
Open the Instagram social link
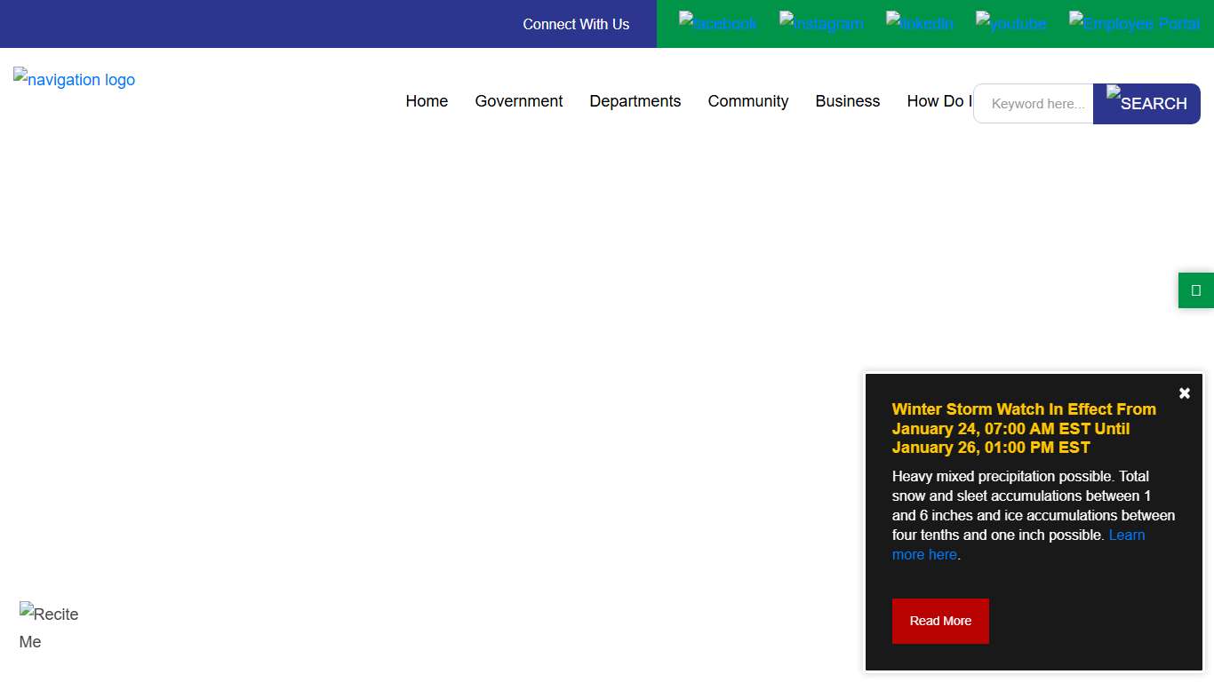820,23
